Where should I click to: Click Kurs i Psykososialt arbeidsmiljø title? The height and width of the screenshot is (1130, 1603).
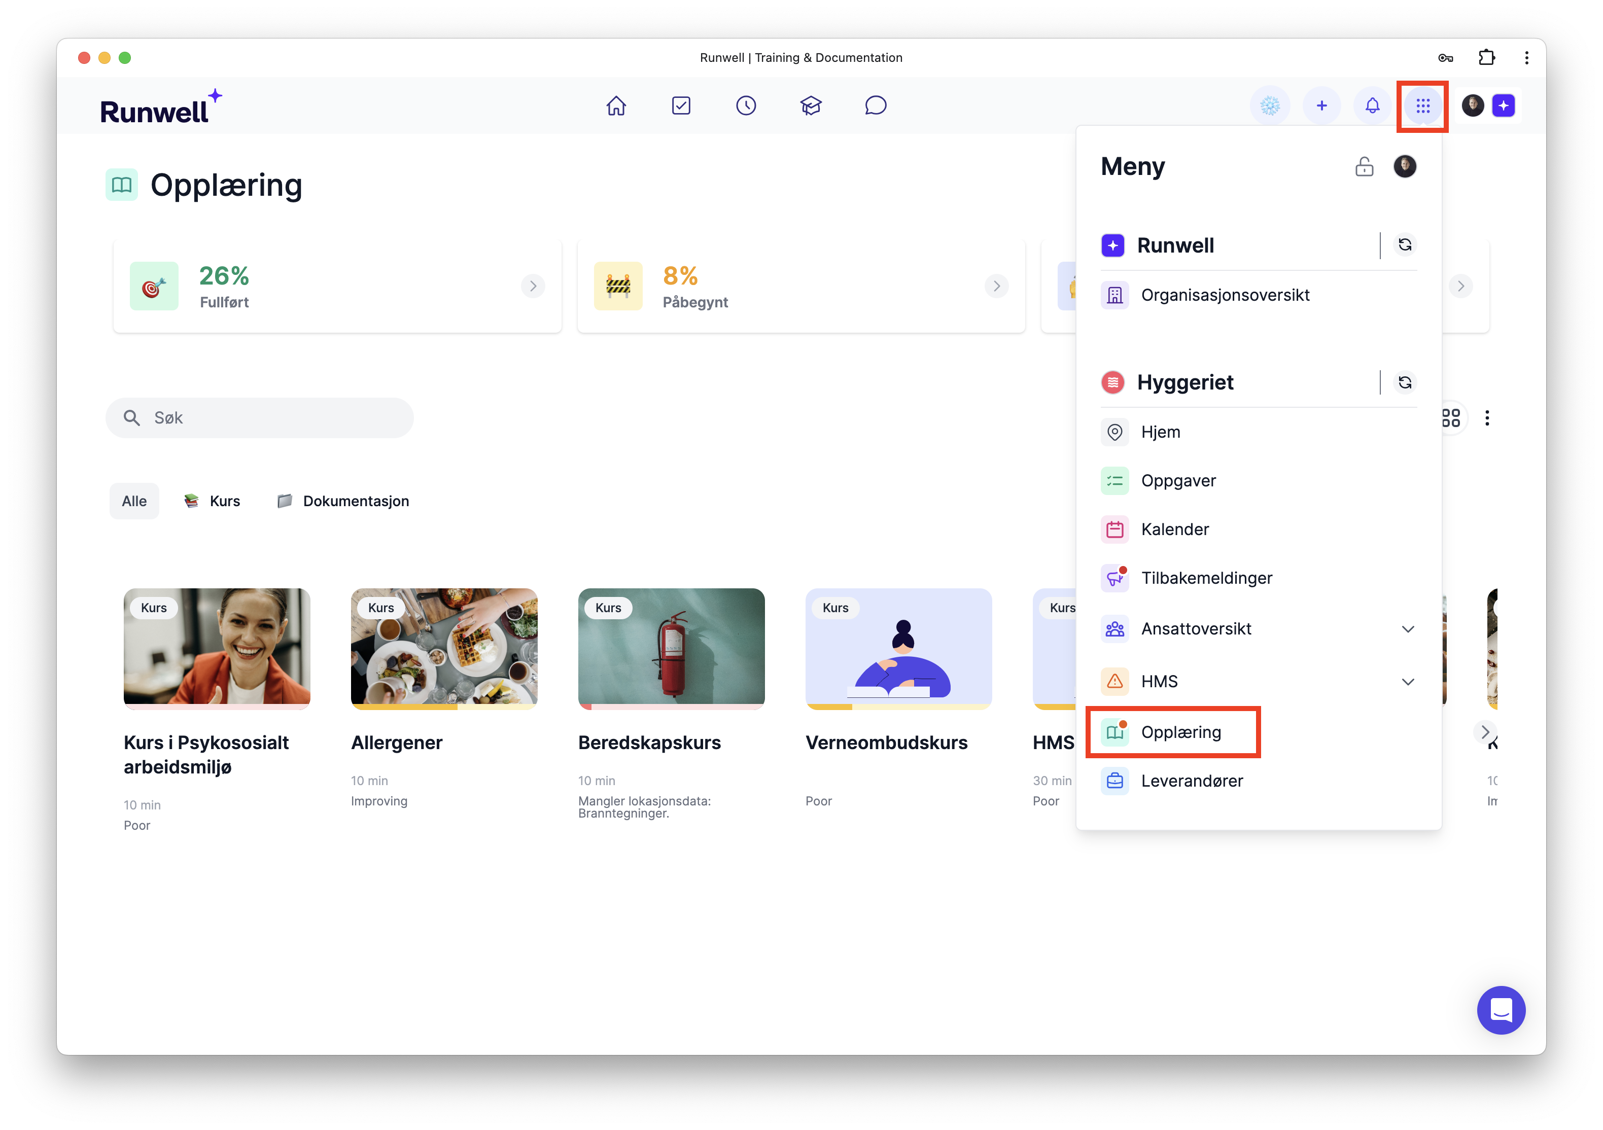[206, 755]
